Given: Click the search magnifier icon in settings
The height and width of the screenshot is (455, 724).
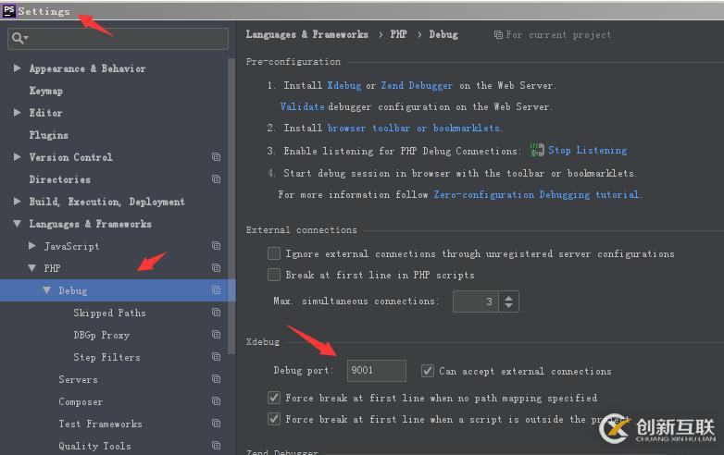Looking at the screenshot, I should [19, 39].
